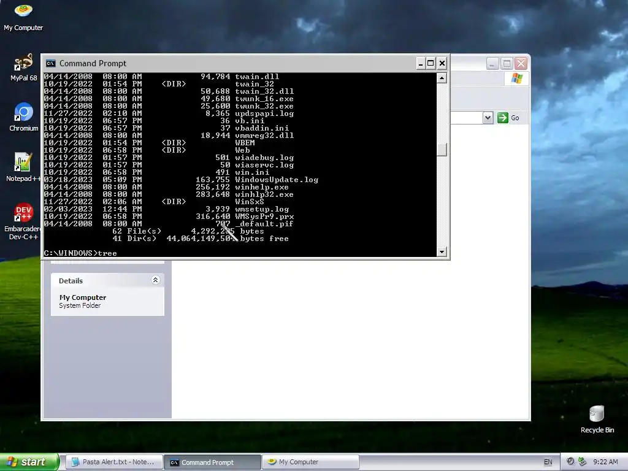This screenshot has height=471, width=628.
Task: Open the address bar dropdown arrow
Action: point(488,118)
